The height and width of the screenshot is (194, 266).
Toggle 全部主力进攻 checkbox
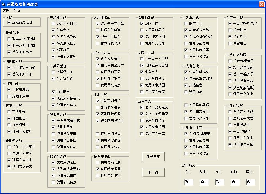point(98,101)
